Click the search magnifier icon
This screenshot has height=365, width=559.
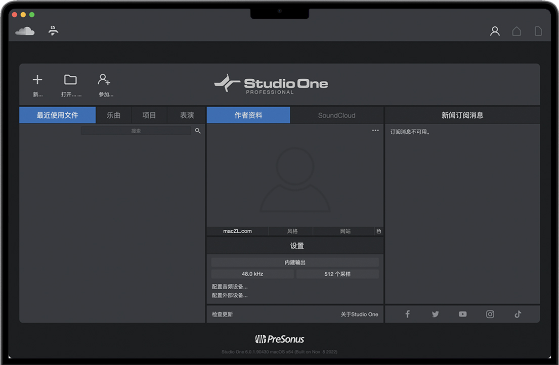(x=198, y=131)
